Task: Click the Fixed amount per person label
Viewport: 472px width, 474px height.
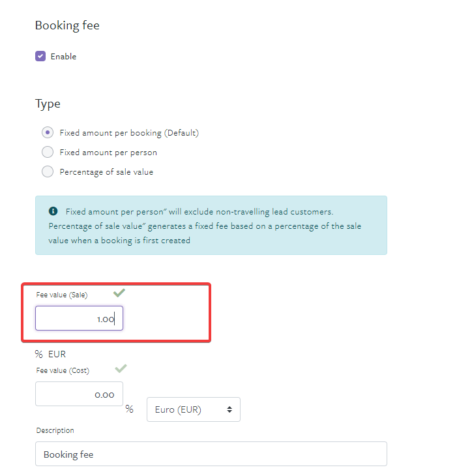Action: point(108,153)
